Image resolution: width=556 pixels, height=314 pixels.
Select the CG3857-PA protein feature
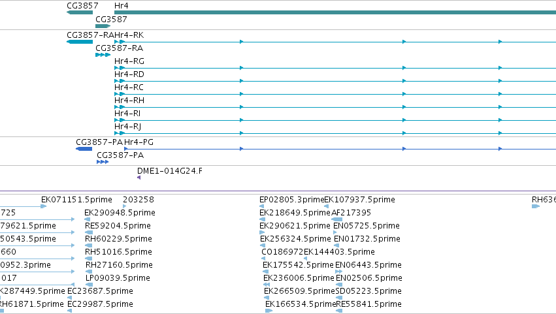(84, 149)
